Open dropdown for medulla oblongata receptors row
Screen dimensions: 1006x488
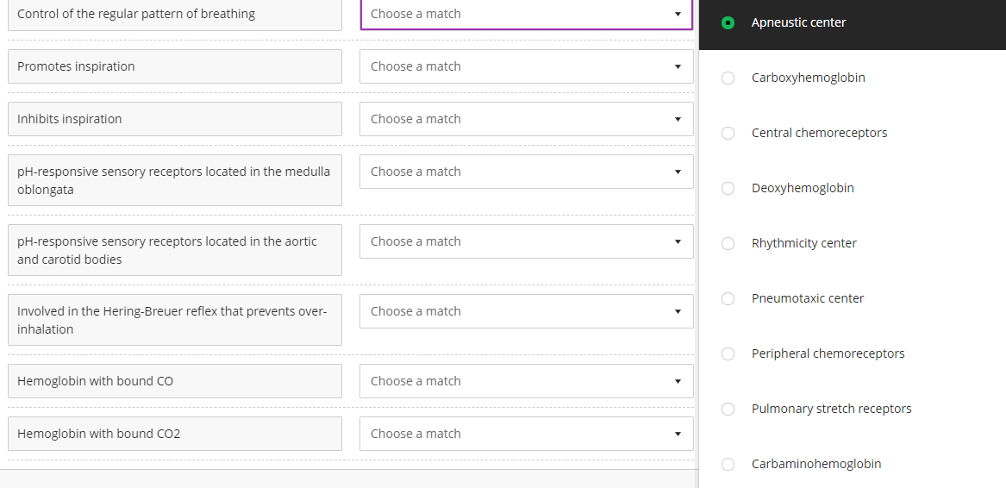527,172
